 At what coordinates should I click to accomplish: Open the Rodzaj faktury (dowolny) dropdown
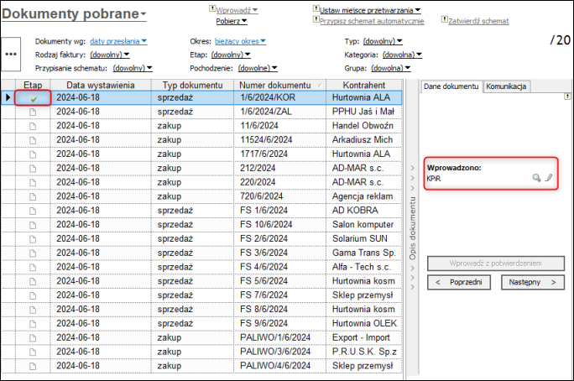[x=109, y=55]
